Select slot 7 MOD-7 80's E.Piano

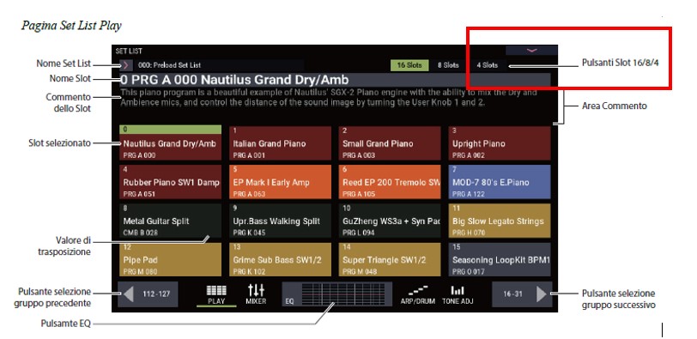point(500,182)
